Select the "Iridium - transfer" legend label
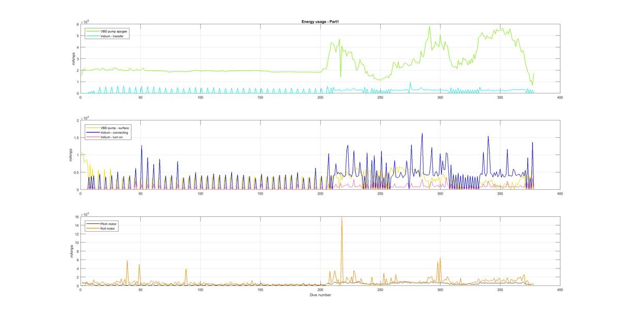 pyautogui.click(x=112, y=36)
